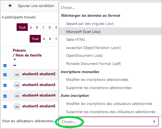Image resolution: width=162 pixels, height=129 pixels.
Task: Open avatar icon of etudiant2
Action: 17,74
